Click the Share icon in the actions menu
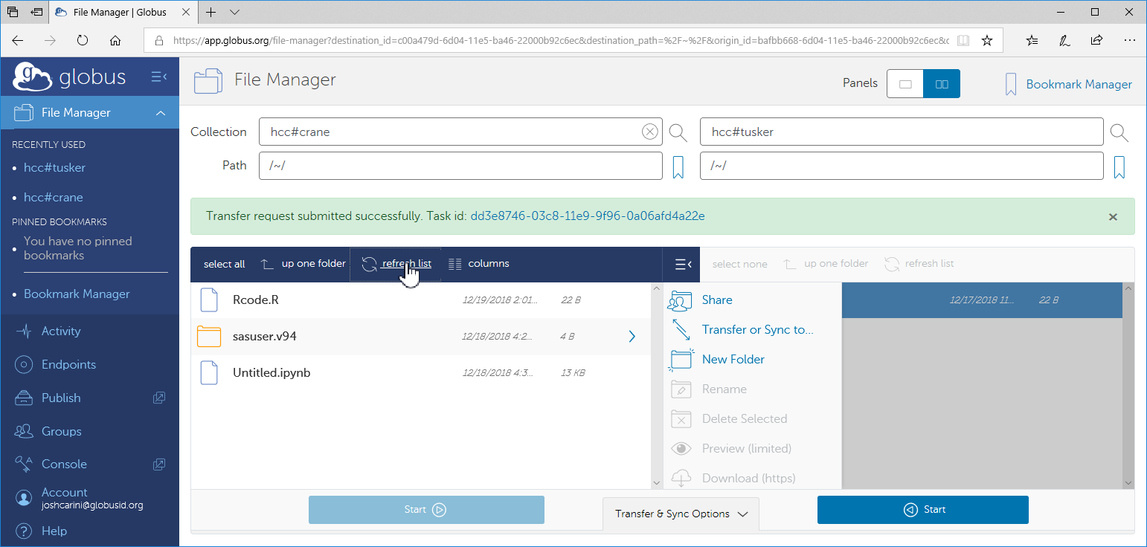 click(680, 300)
